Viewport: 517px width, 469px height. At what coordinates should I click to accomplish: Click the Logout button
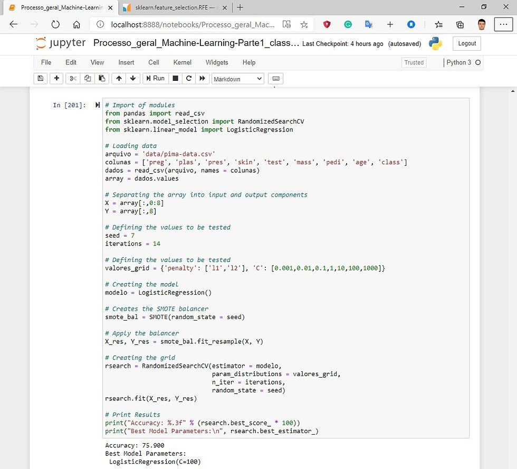coord(467,43)
